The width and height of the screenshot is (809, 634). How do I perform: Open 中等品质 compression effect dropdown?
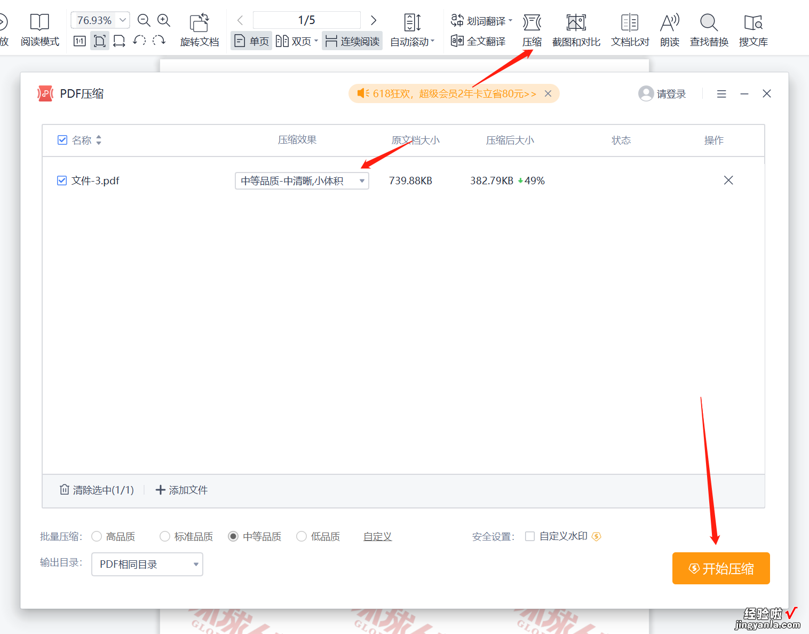(x=302, y=181)
